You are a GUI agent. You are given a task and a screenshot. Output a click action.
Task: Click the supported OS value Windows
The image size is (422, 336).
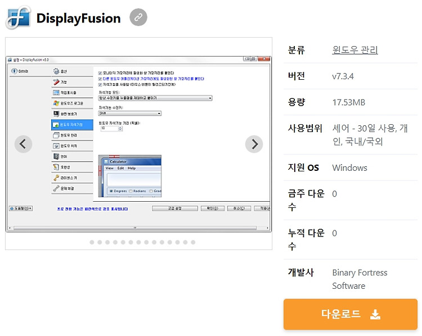tap(349, 168)
